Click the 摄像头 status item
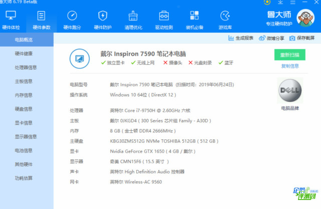 (173, 63)
